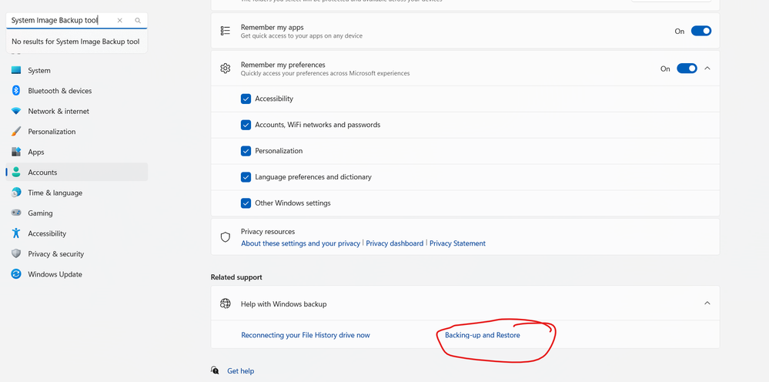Click the Privacy resources title text
This screenshot has width=769, height=382.
tap(268, 232)
